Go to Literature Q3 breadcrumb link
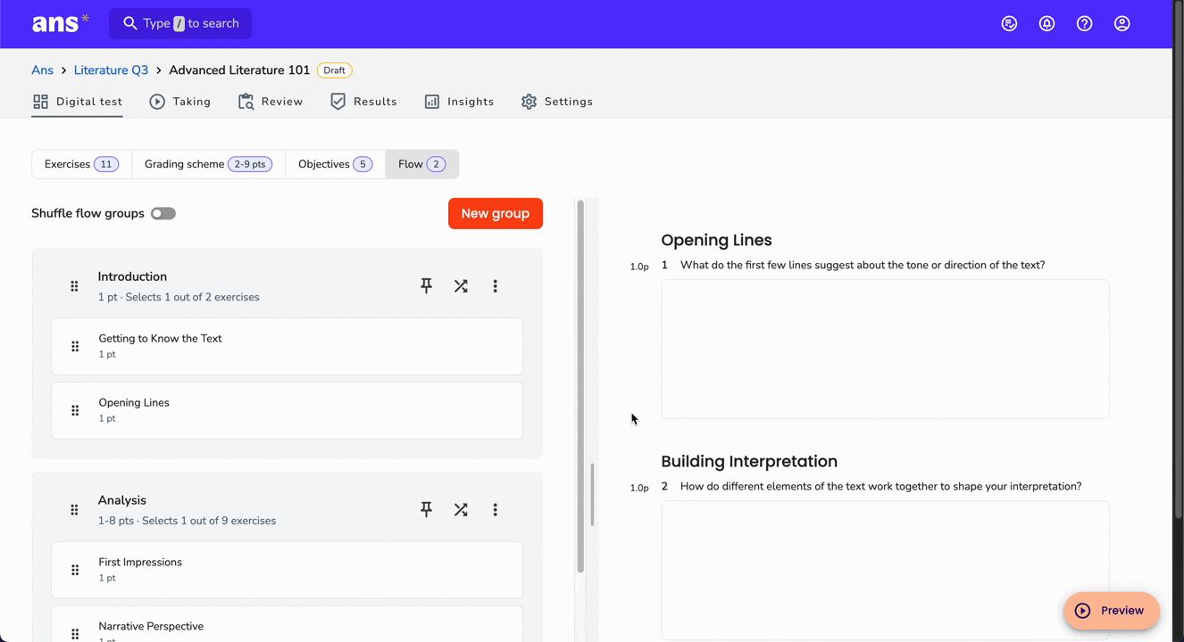1184x642 pixels. (111, 70)
